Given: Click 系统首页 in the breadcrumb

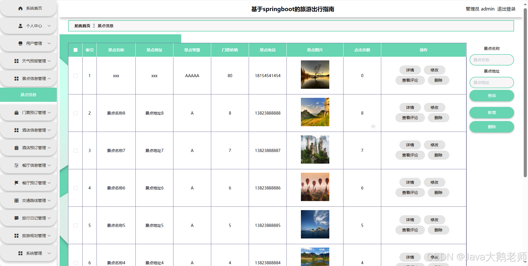Looking at the screenshot, I should pos(82,26).
